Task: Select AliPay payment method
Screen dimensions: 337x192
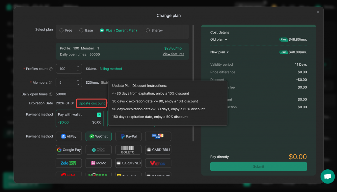Action: [x=69, y=136]
